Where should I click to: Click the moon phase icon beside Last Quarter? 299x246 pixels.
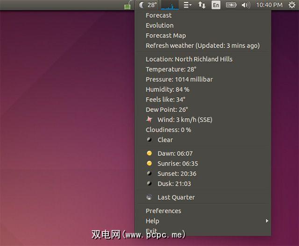click(149, 197)
